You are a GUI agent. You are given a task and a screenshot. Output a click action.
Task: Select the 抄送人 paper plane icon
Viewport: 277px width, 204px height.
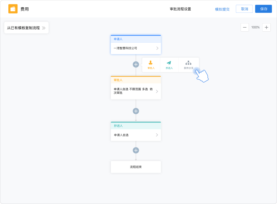[x=169, y=63]
